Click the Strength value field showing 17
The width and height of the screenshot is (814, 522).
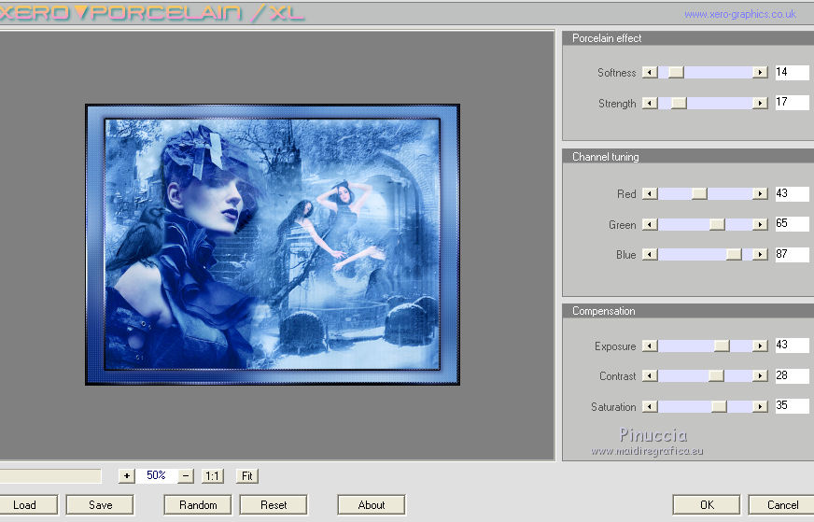[793, 103]
